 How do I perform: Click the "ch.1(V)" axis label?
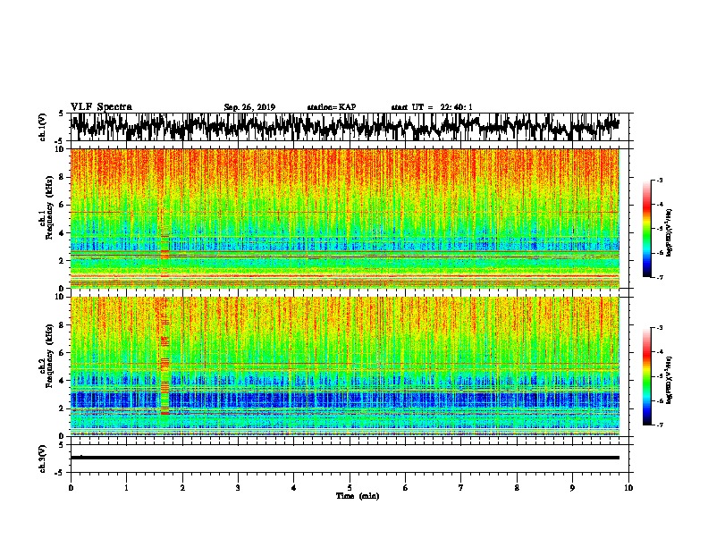[x=42, y=127]
